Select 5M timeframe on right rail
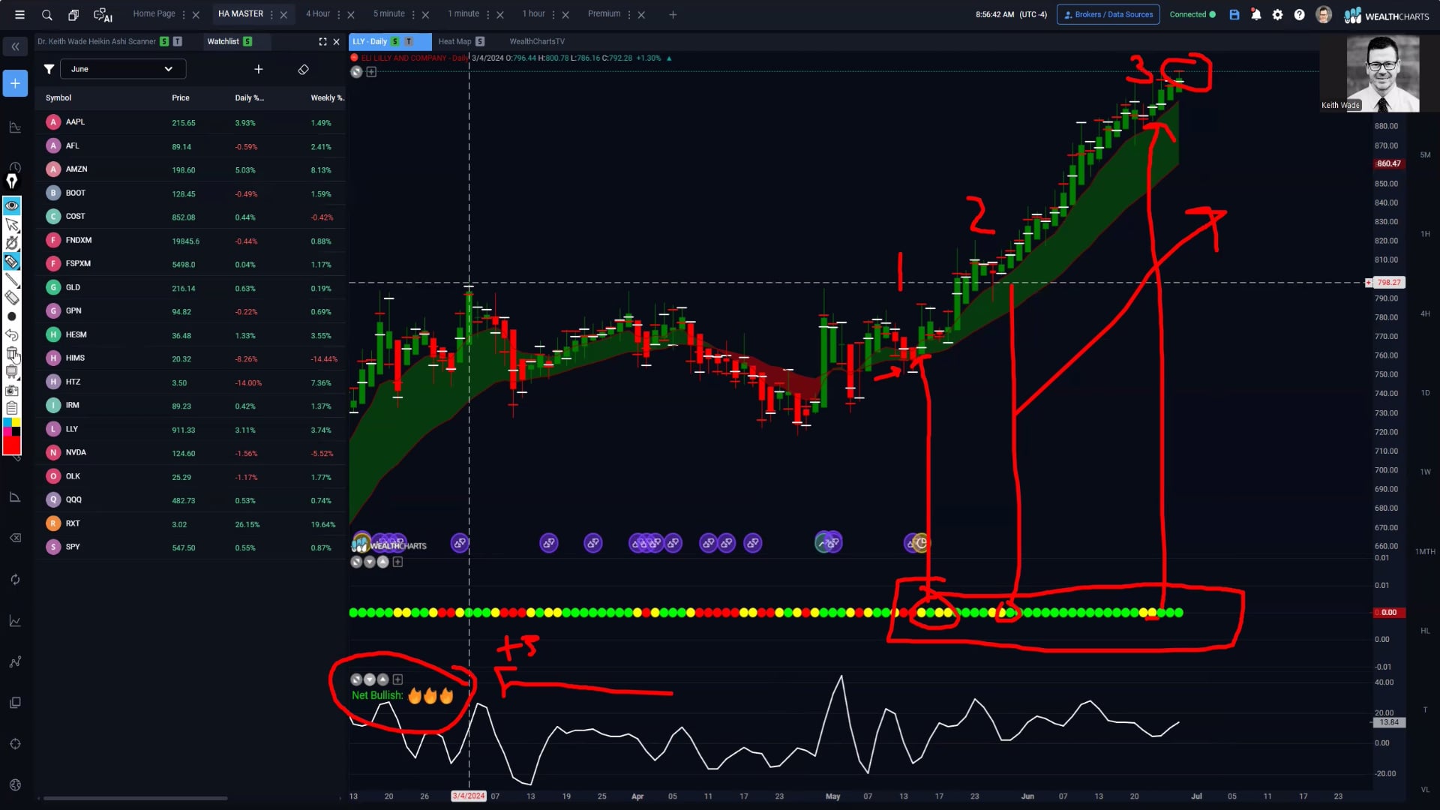This screenshot has width=1440, height=810. 1425,154
